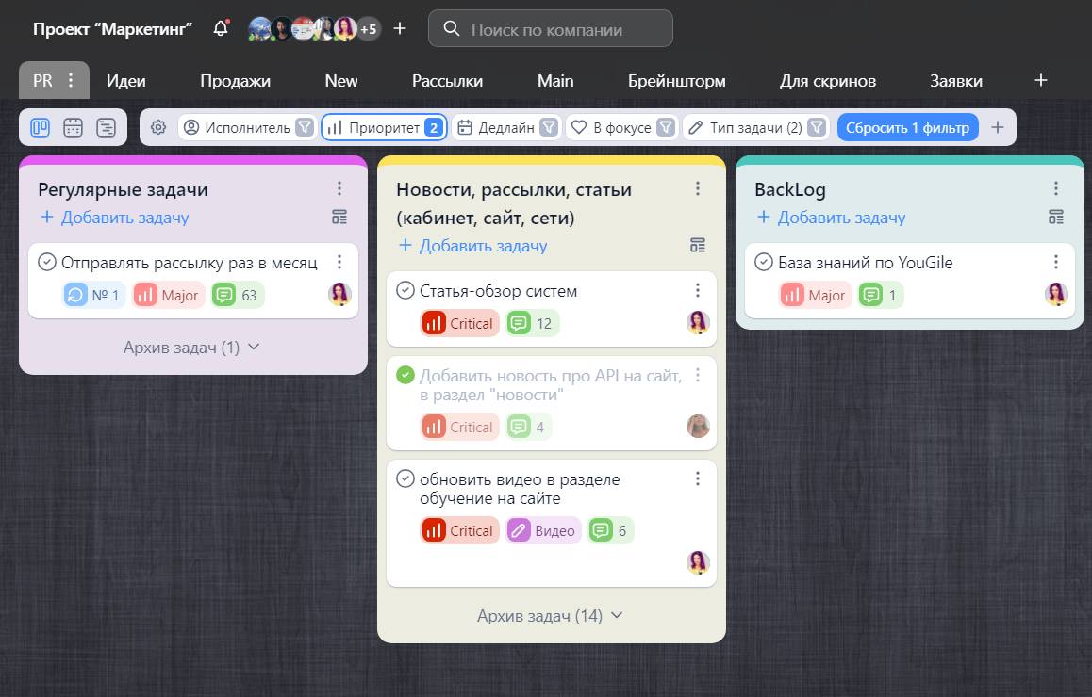Open comments on Статья-обзор систем task
Image resolution: width=1092 pixels, height=697 pixels.
click(x=532, y=323)
